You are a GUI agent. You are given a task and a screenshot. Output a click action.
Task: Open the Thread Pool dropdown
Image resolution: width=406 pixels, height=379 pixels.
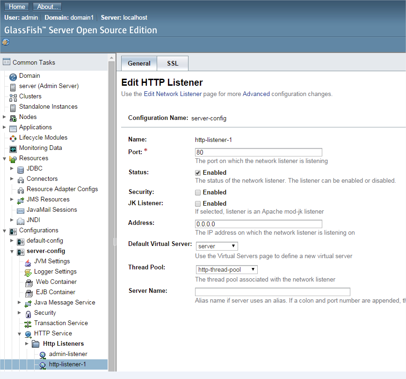pyautogui.click(x=226, y=269)
